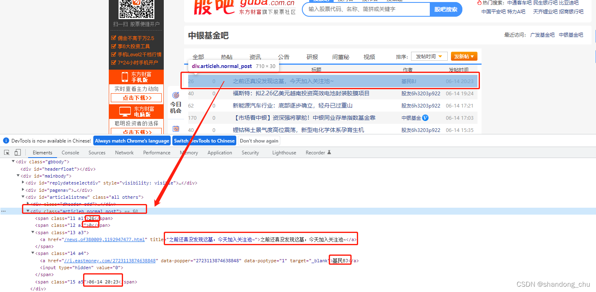The width and height of the screenshot is (596, 292).
Task: Open the 锂钴稀土景气度 post title link
Action: (298, 130)
